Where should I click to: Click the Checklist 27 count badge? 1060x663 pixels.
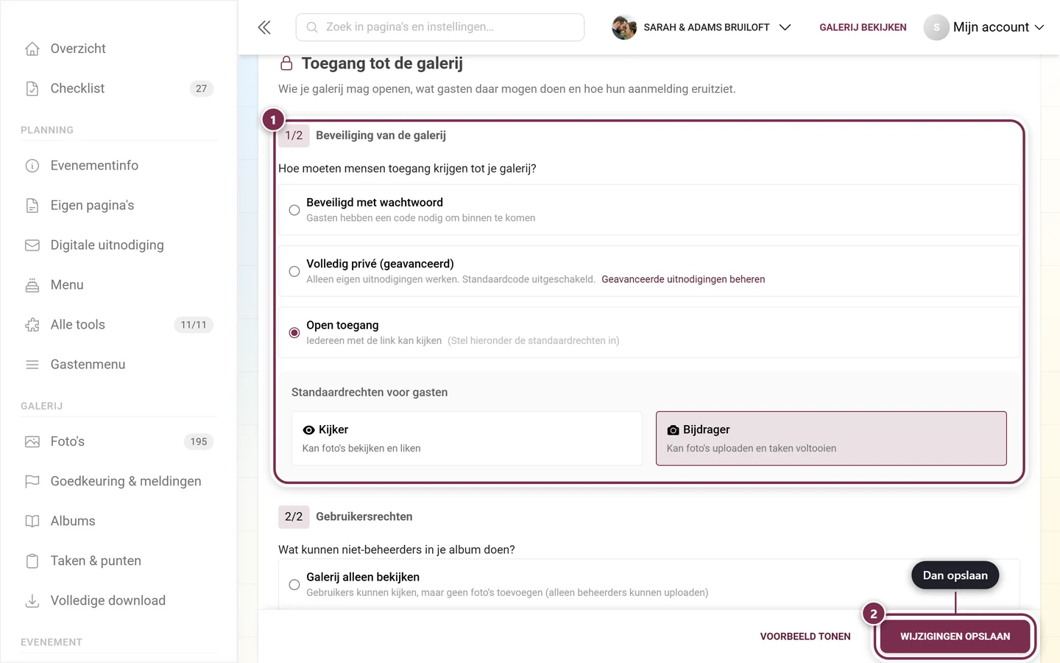click(x=202, y=88)
